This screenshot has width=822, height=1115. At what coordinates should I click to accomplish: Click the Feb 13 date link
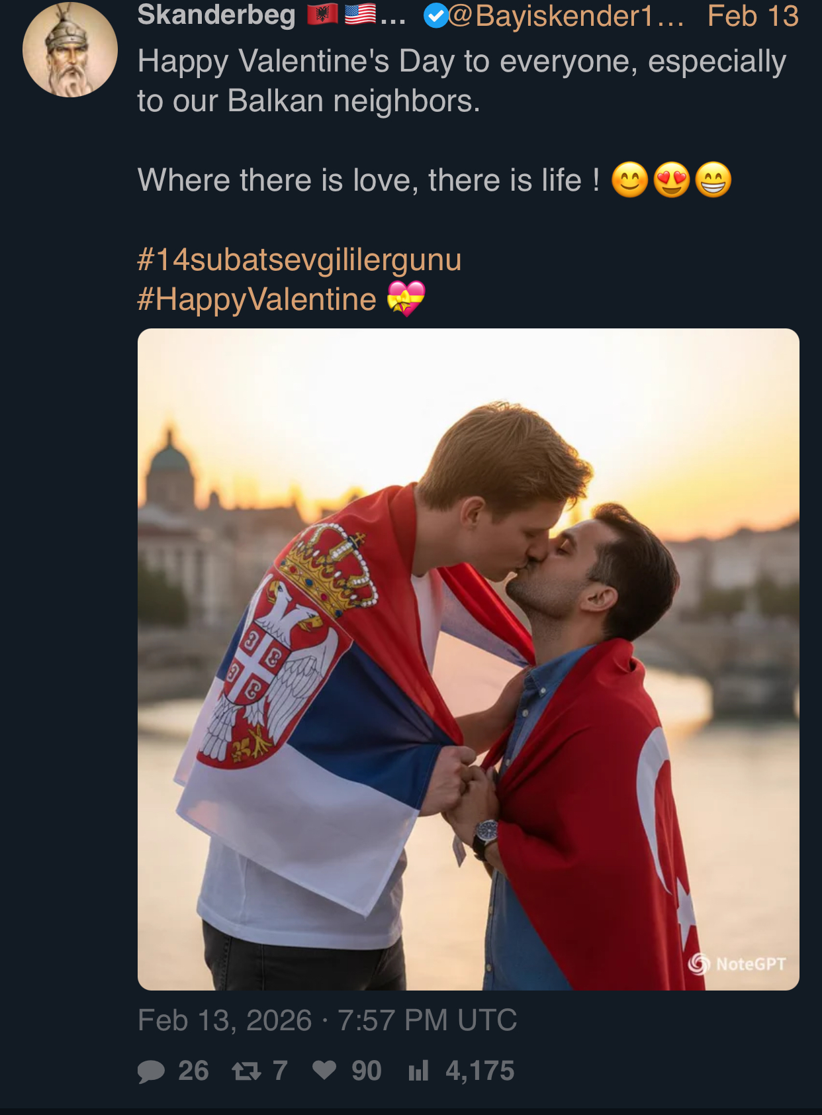pyautogui.click(x=753, y=16)
